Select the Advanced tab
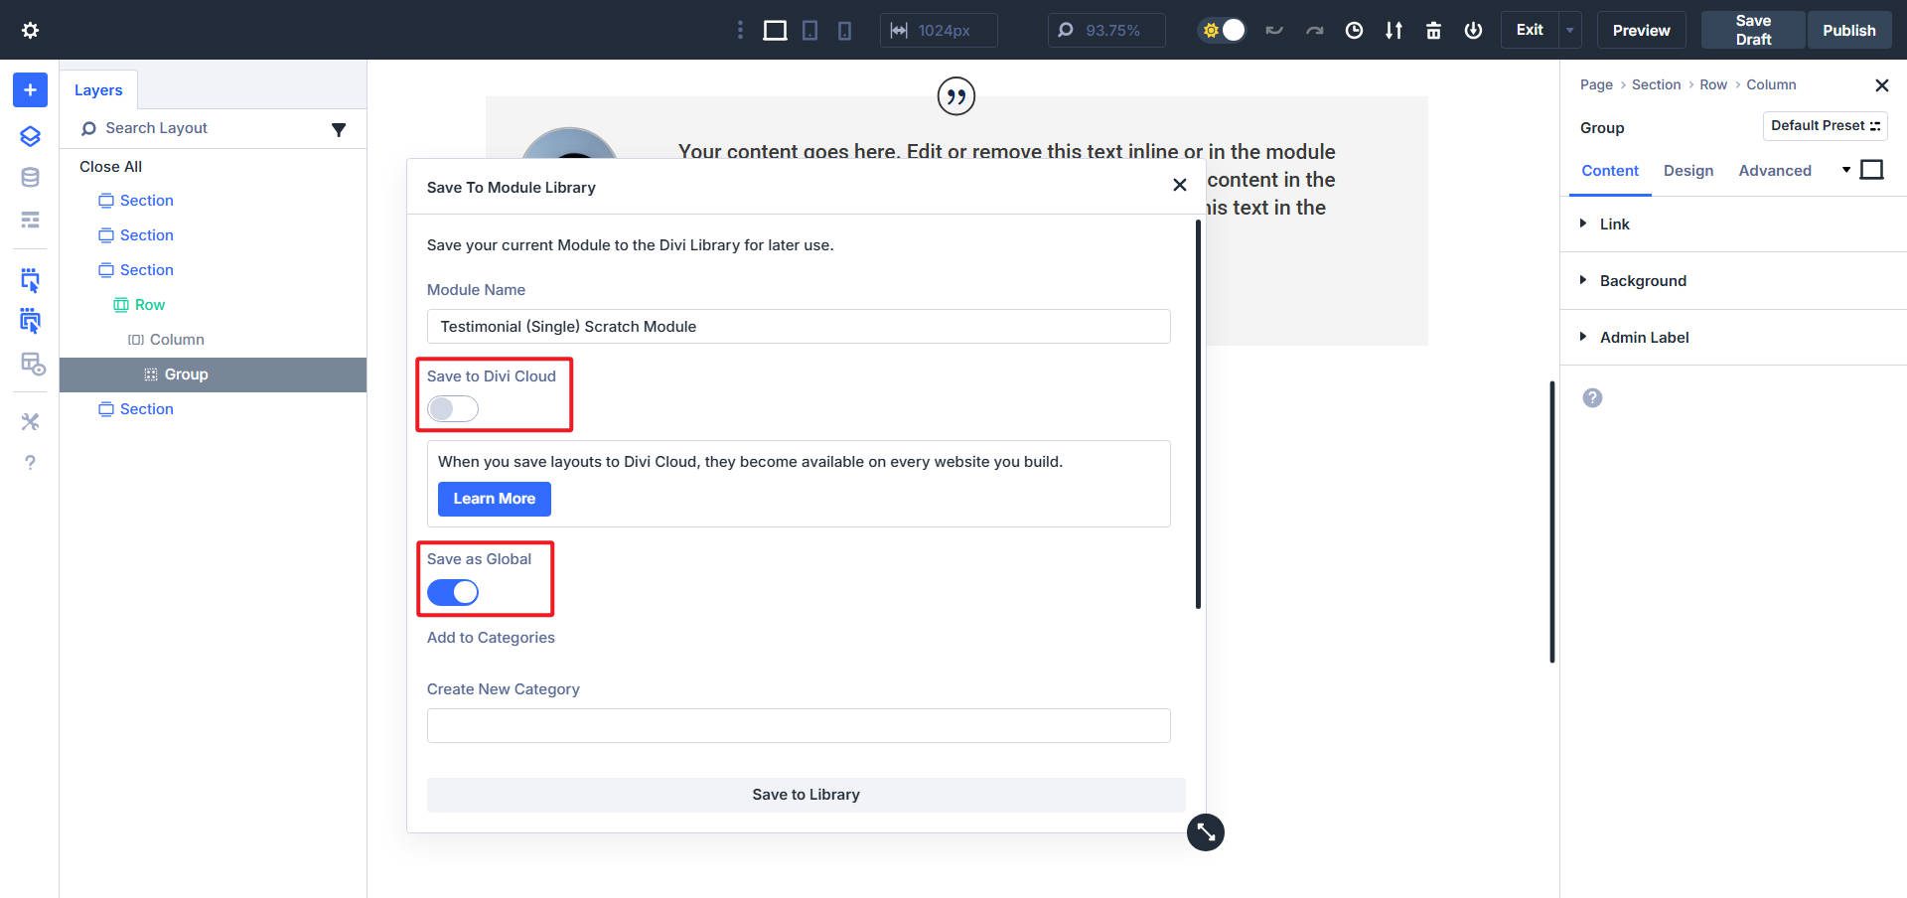The width and height of the screenshot is (1907, 898). pyautogui.click(x=1775, y=170)
